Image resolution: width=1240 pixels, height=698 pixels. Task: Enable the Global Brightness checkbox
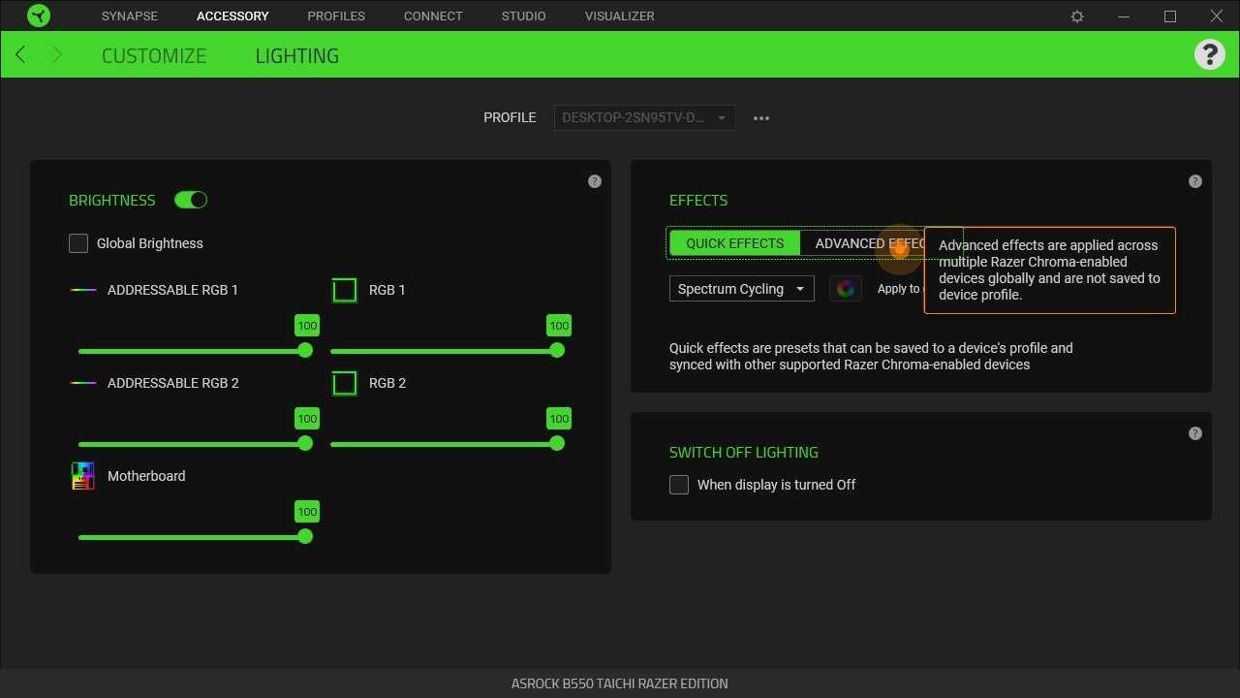[78, 243]
